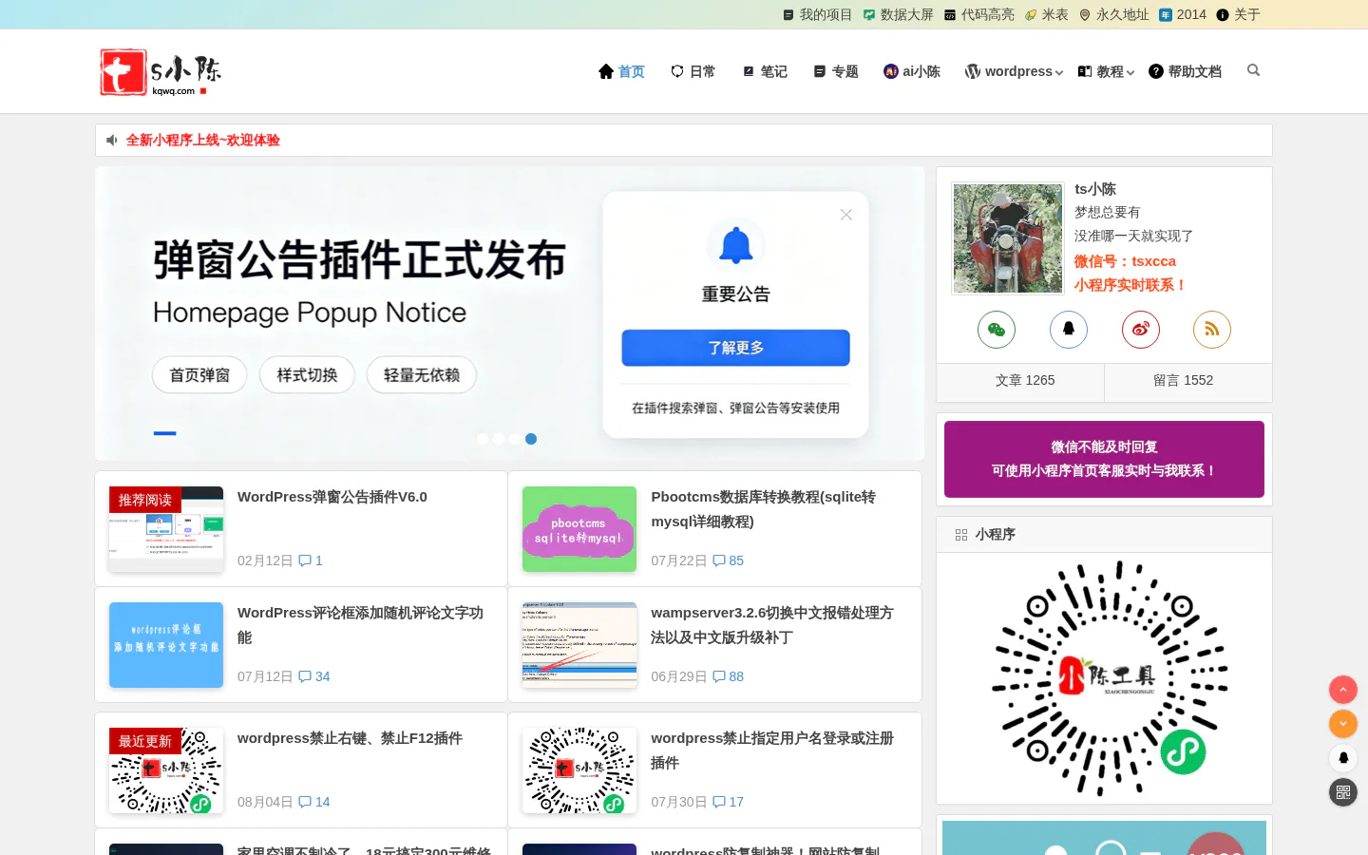Click the floating QR code button
This screenshot has width=1368, height=855.
[1343, 792]
